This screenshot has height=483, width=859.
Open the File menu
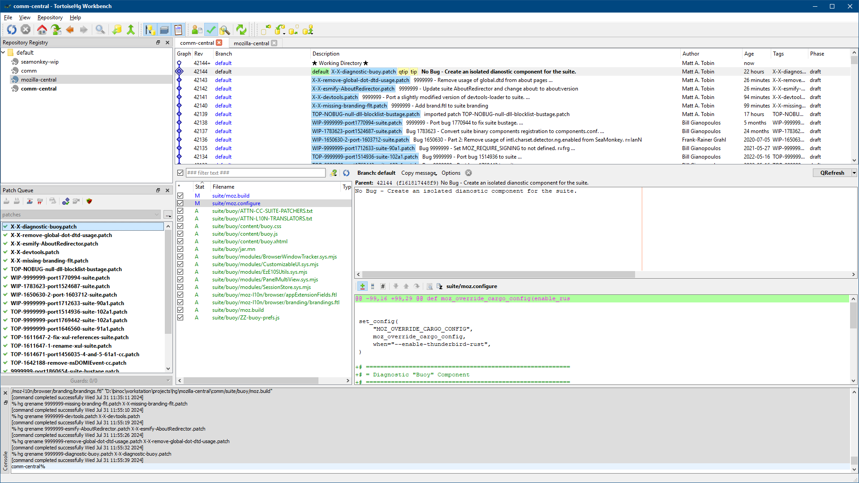8,17
